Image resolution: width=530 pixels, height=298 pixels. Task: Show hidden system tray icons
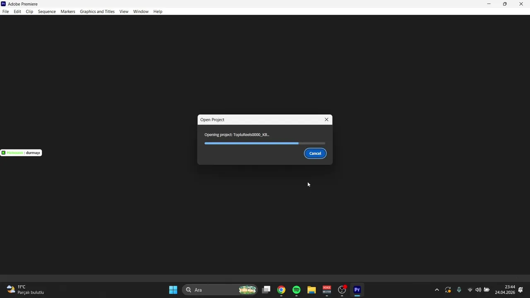point(437,290)
